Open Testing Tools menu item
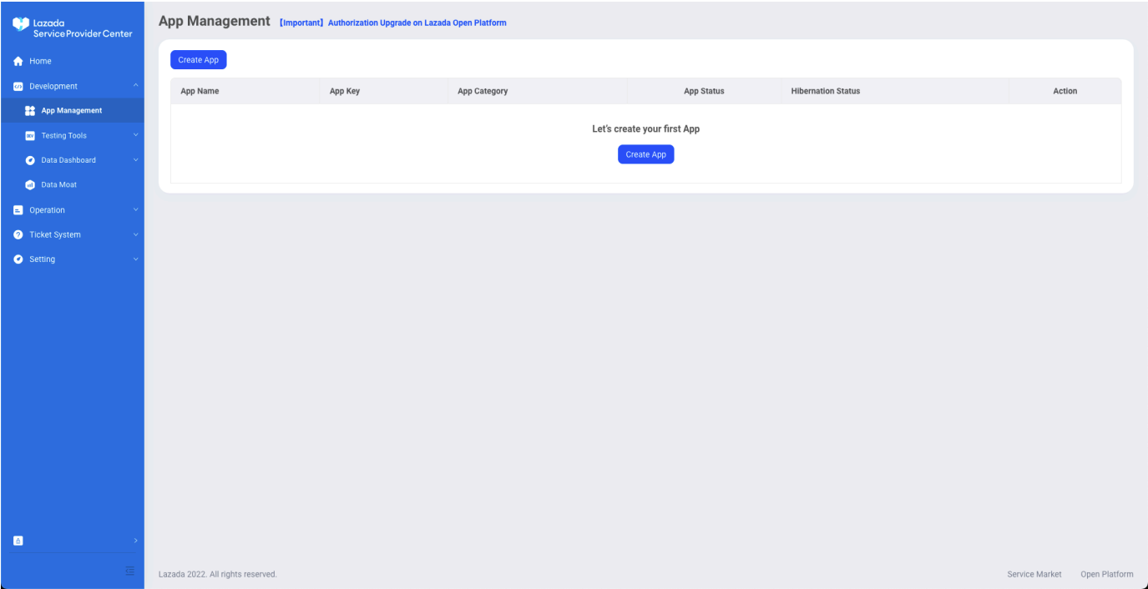The height and width of the screenshot is (589, 1148). (x=72, y=135)
